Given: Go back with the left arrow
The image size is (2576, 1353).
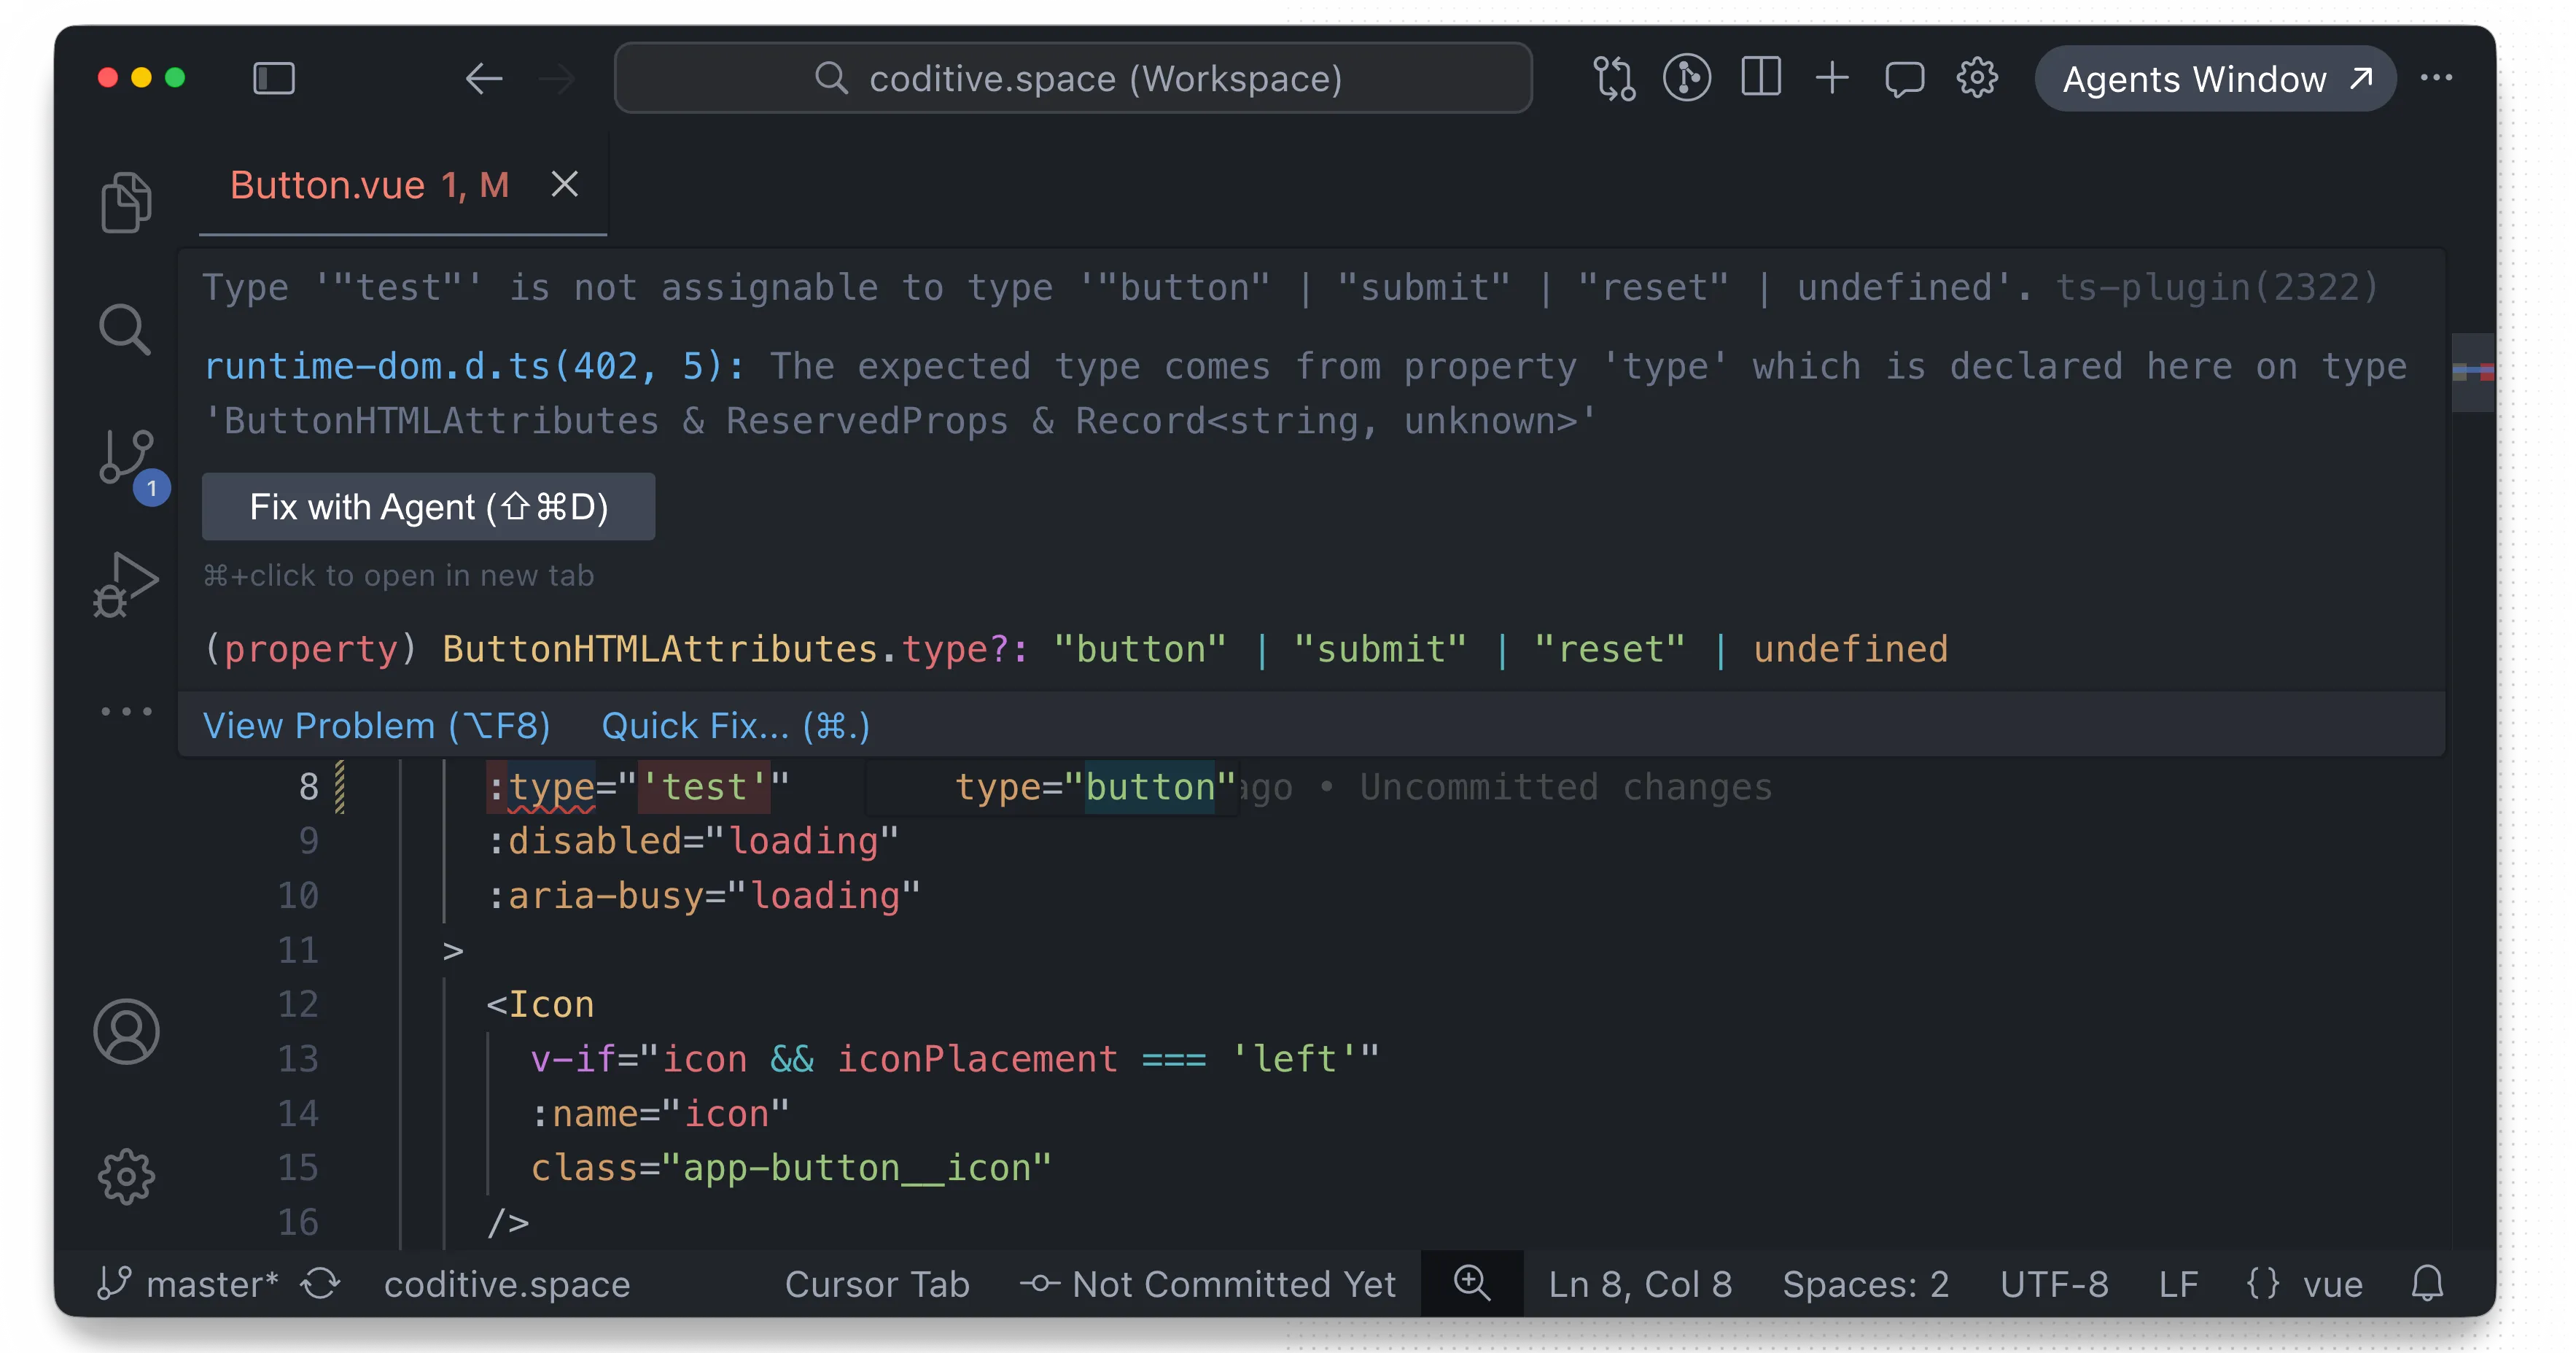Looking at the screenshot, I should [x=484, y=78].
